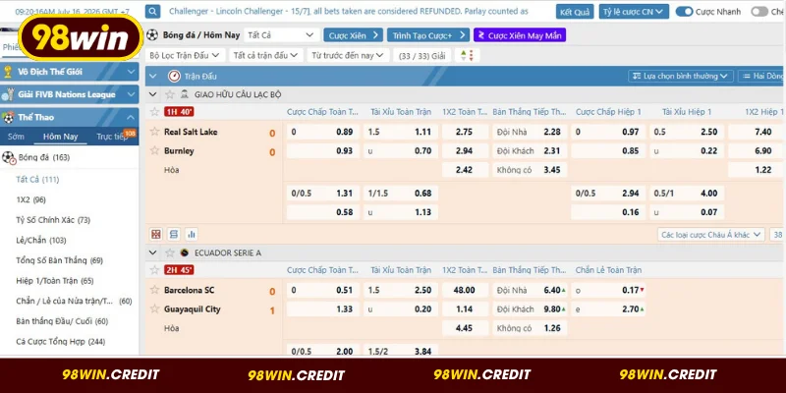Favorite the ECUADOR SERIE A league star
This screenshot has width=786, height=393.
170,253
